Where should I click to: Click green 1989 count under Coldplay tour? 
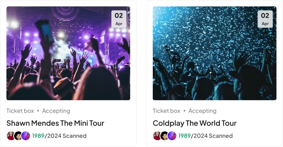(x=185, y=136)
